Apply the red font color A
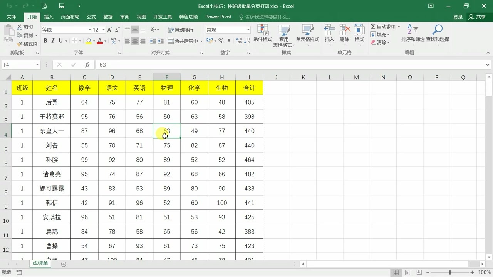 [100, 41]
